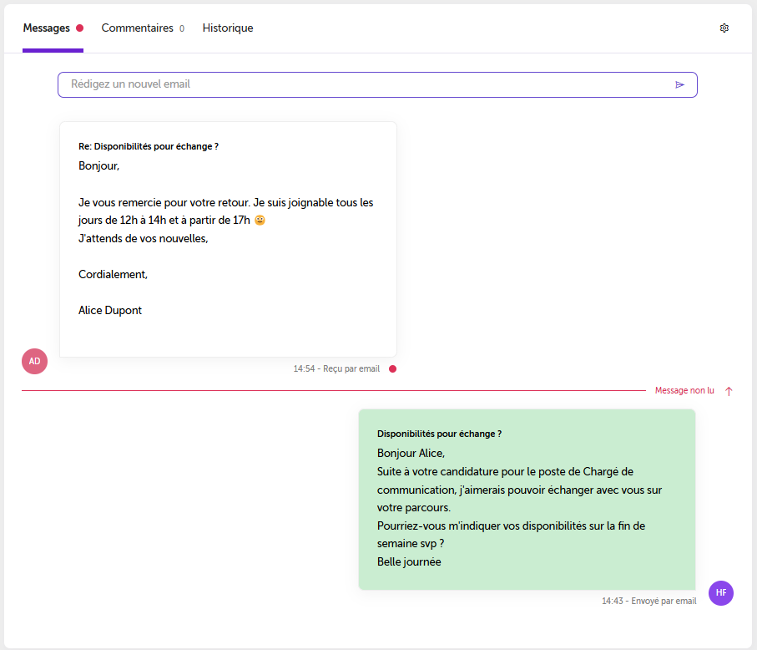The image size is (757, 650).
Task: Click the AD avatar of Alice Dupont
Action: (35, 361)
